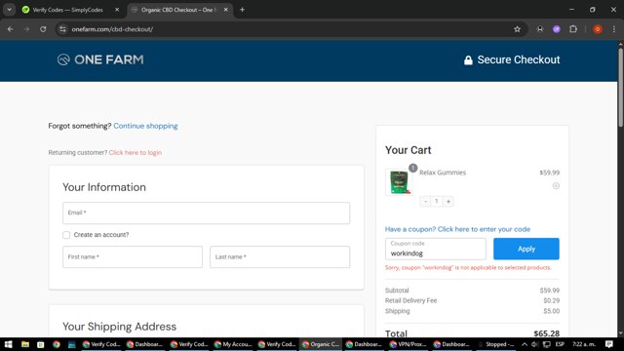Click the network tray icon
The image size is (624, 351).
547,344
